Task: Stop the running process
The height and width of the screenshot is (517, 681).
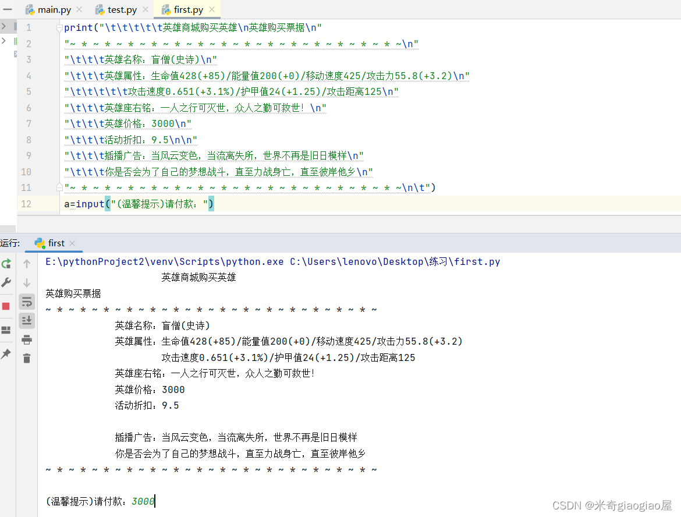Action: (x=6, y=306)
